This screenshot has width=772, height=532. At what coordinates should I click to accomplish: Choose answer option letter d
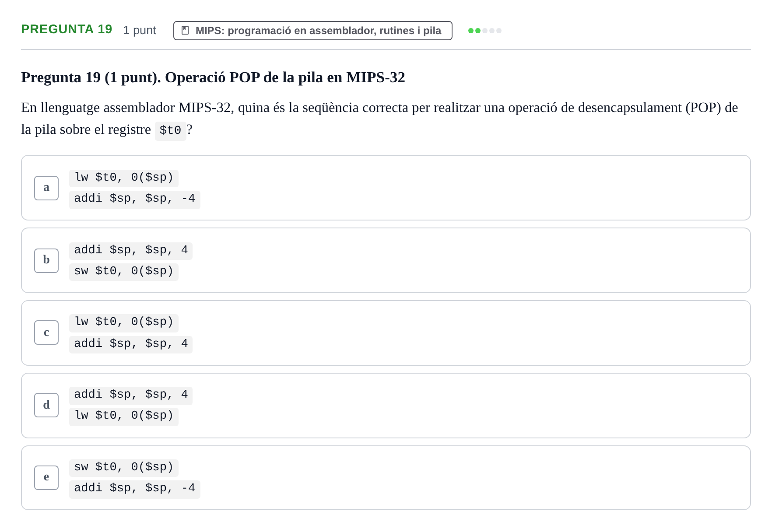pos(46,405)
